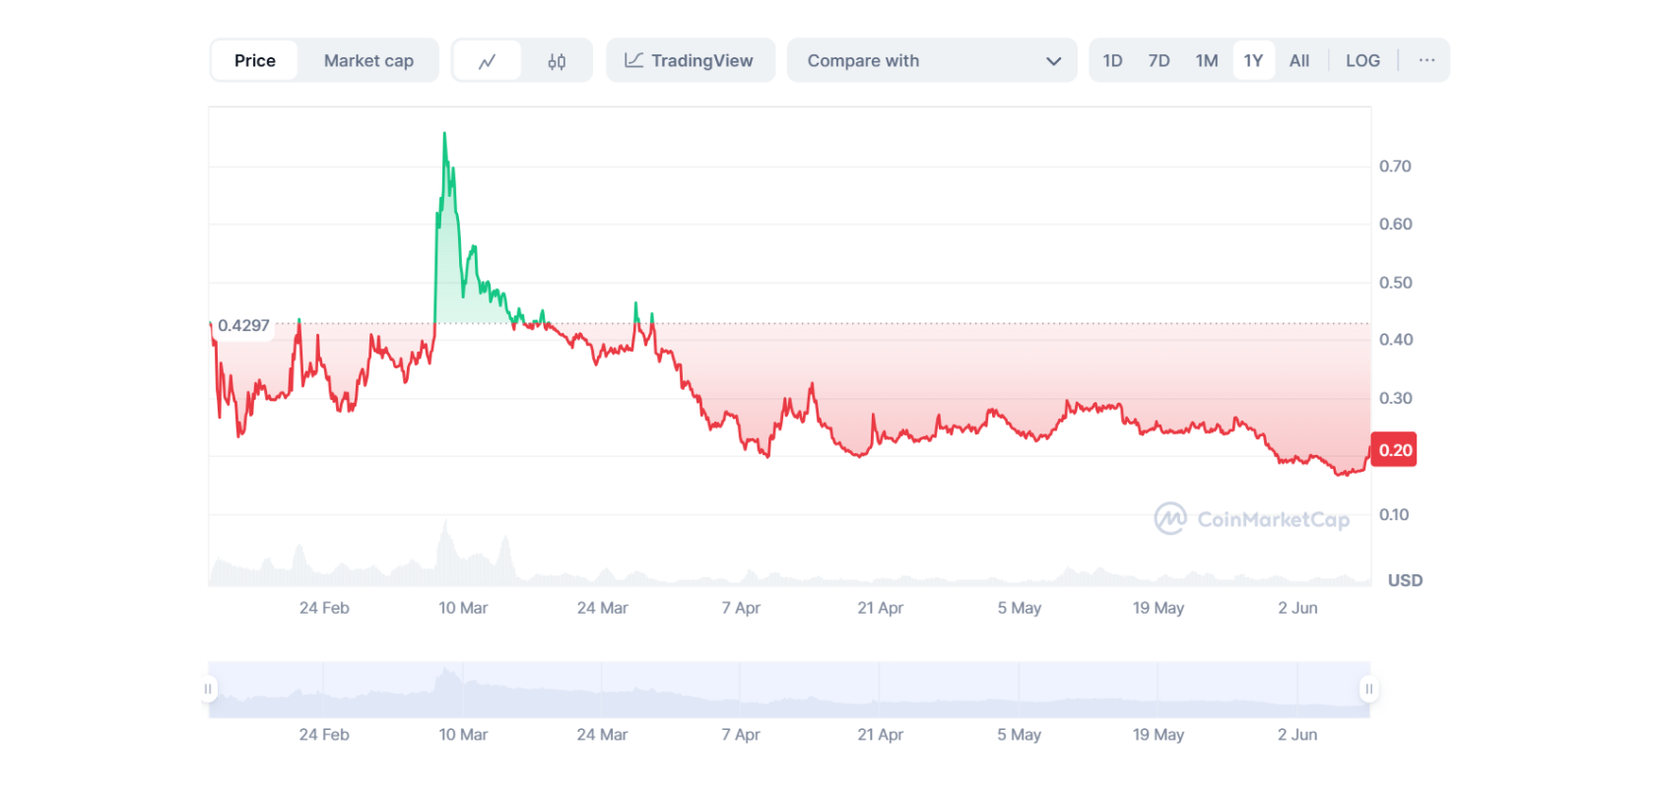Set time range to 7D

[x=1158, y=61]
